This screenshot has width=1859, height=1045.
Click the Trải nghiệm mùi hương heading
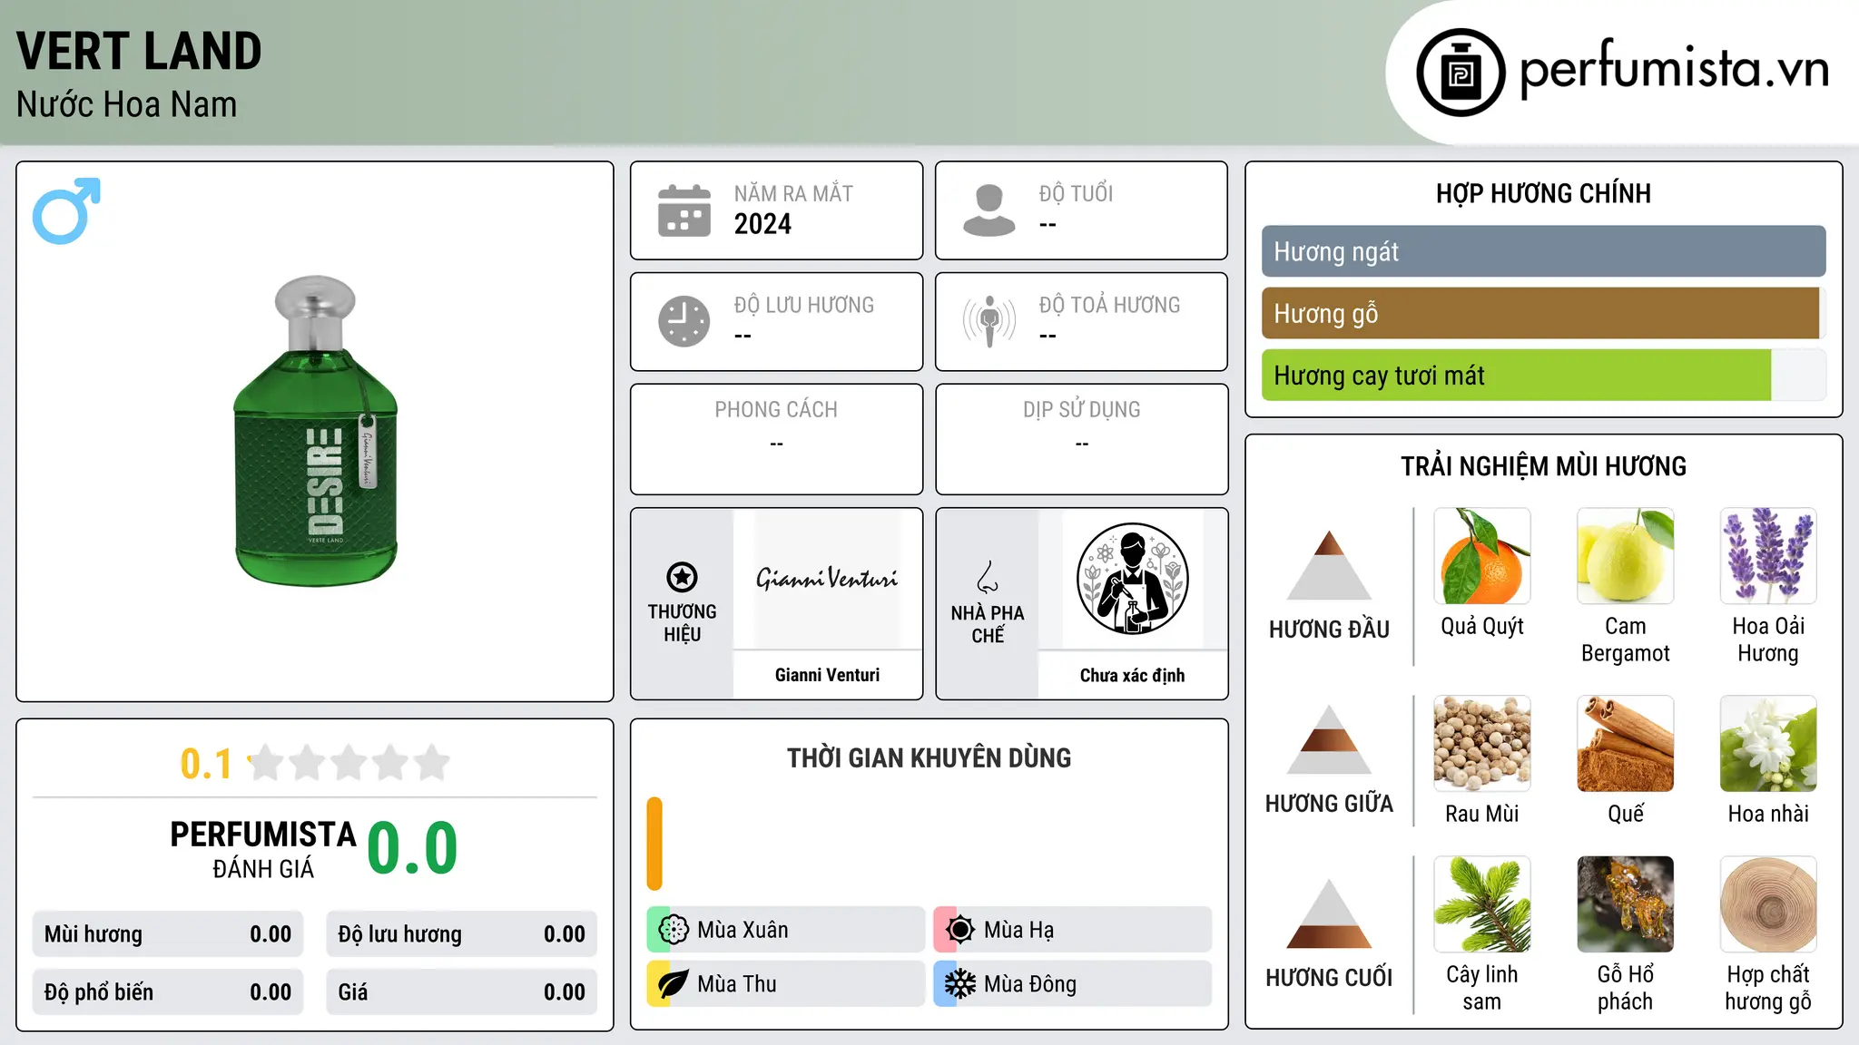1543,466
